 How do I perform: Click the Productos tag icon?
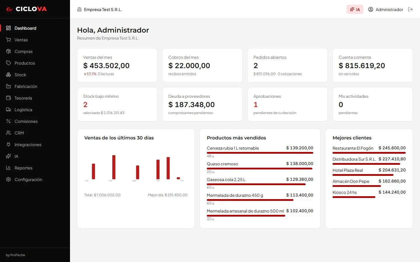[x=8, y=63]
